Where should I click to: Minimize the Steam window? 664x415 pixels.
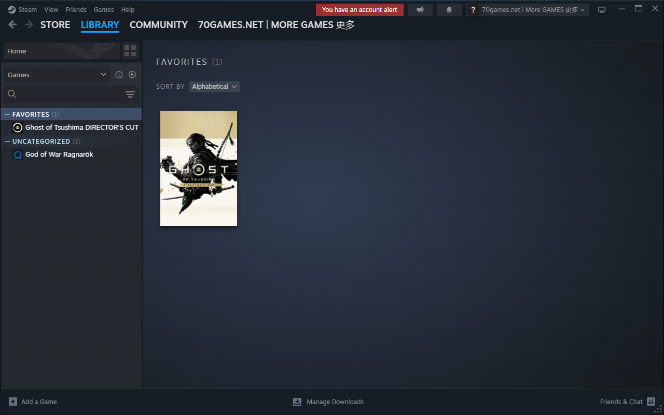pyautogui.click(x=622, y=9)
